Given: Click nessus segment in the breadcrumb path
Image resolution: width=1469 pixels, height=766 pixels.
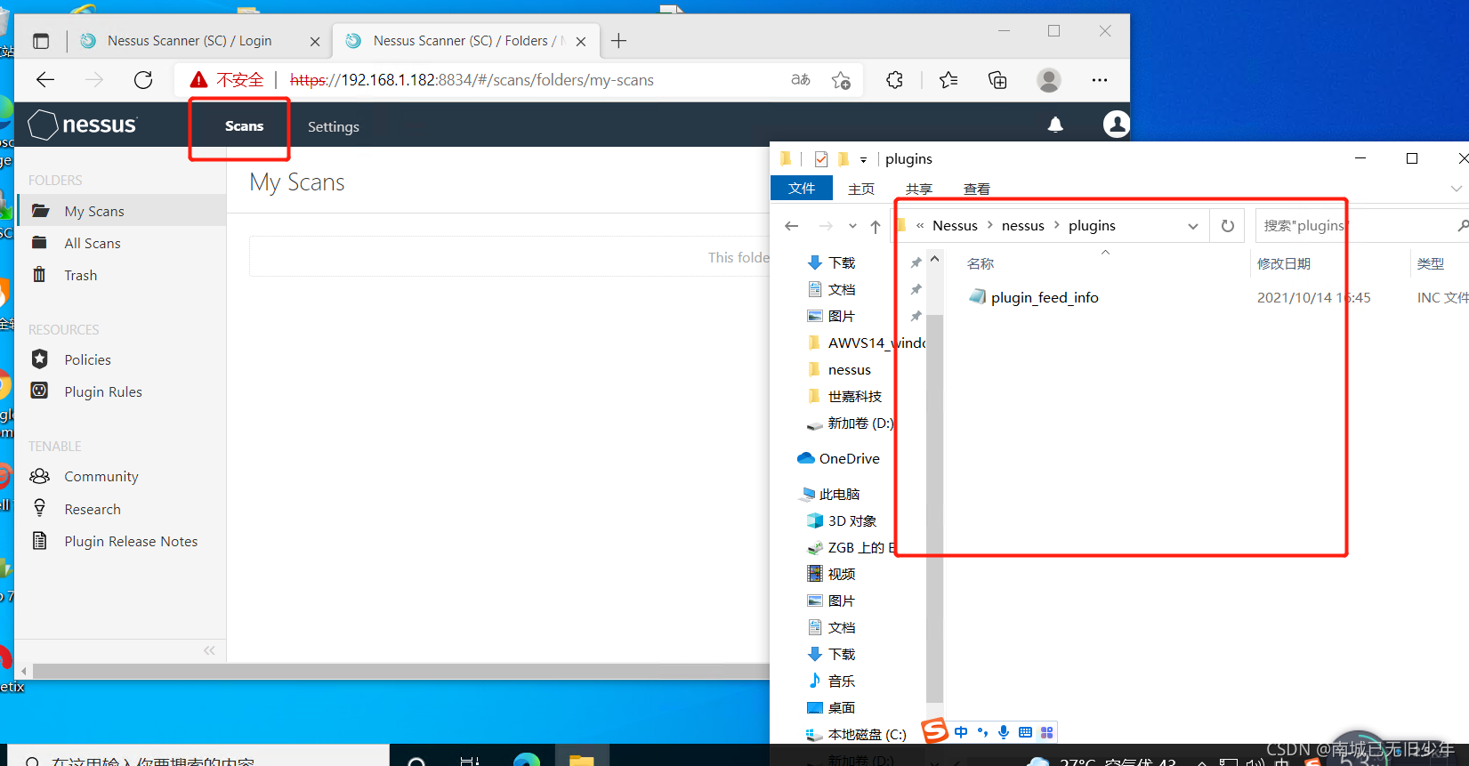Looking at the screenshot, I should [x=1023, y=226].
